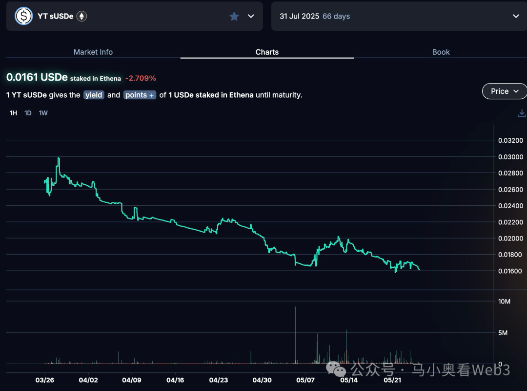Viewport: 527px width, 391px height.
Task: Click the Ethereum network badge icon
Action: click(x=81, y=16)
